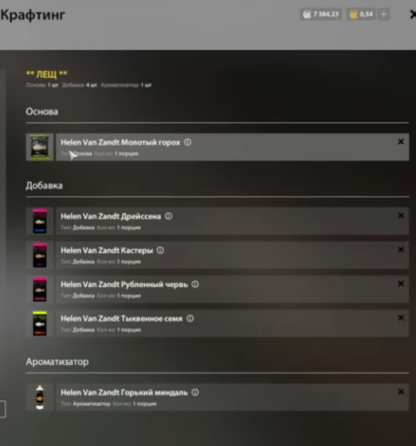Show info for Горький миндаль aroma
Viewport: 416px width, 446px height.
tap(195, 392)
